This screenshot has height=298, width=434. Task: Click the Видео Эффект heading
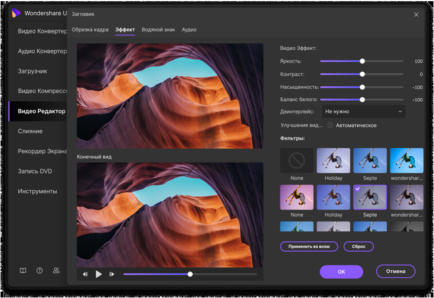tap(299, 48)
